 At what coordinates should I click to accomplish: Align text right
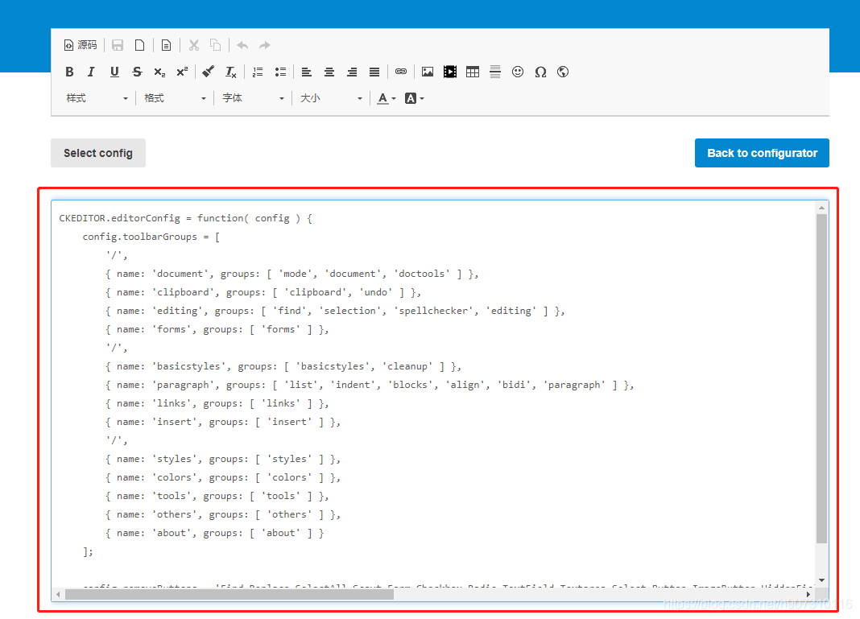tap(352, 72)
